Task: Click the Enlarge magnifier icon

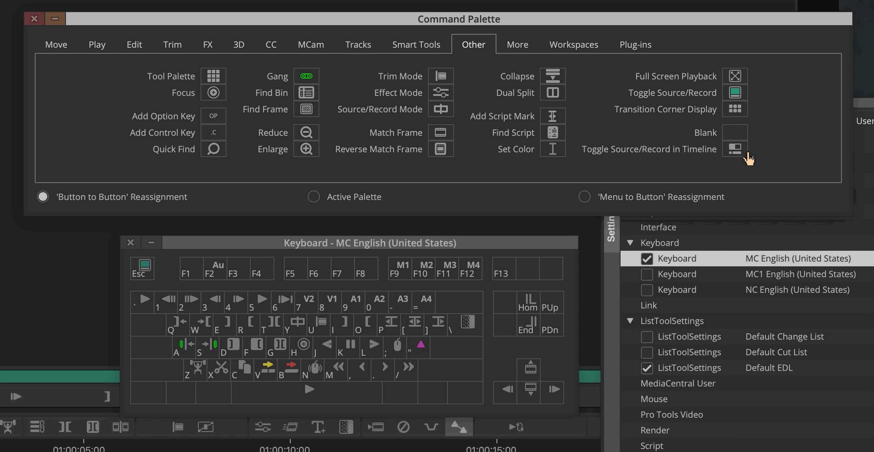Action: (x=306, y=149)
